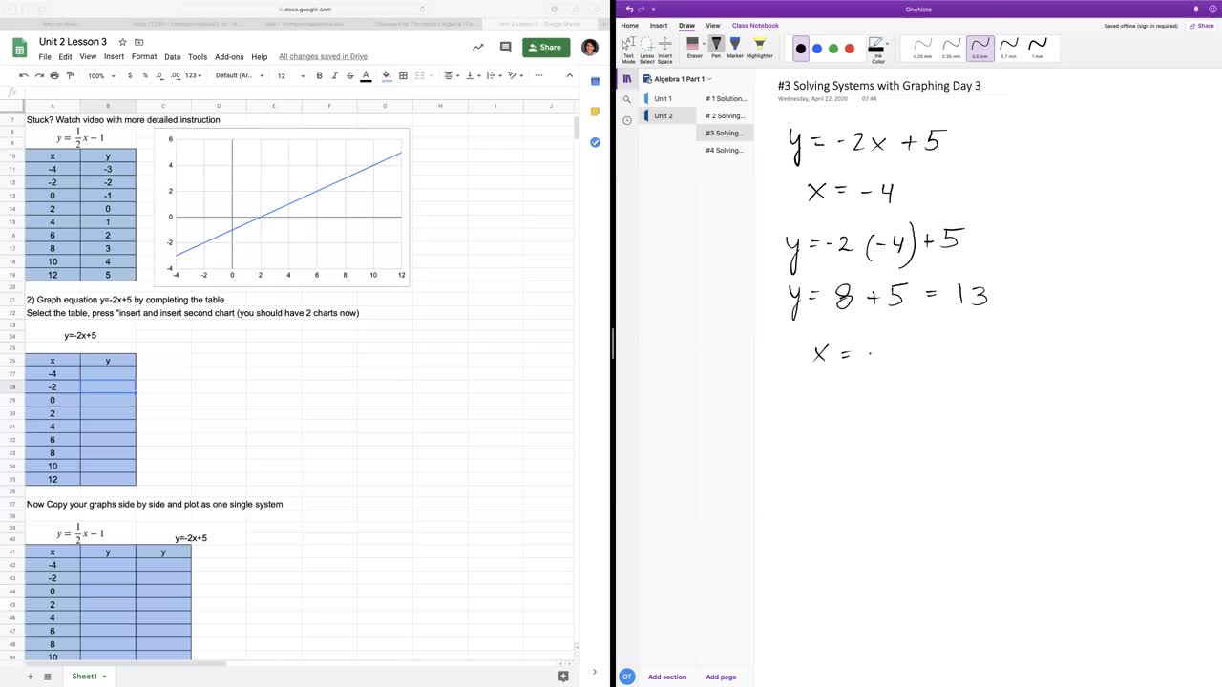The image size is (1222, 687).
Task: Open activity dashboard trend icon
Action: tap(478, 47)
